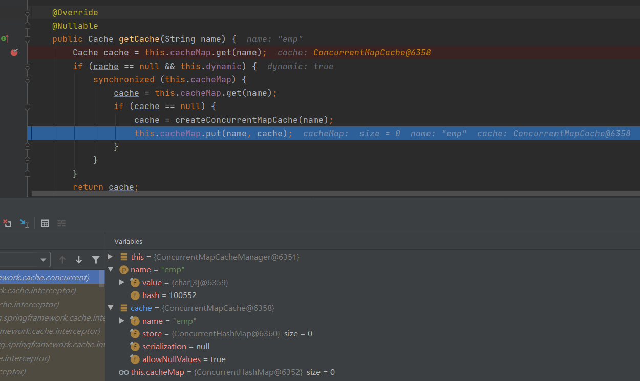This screenshot has height=381, width=640.
Task: Click the field icon beside hash
Action: pos(135,295)
